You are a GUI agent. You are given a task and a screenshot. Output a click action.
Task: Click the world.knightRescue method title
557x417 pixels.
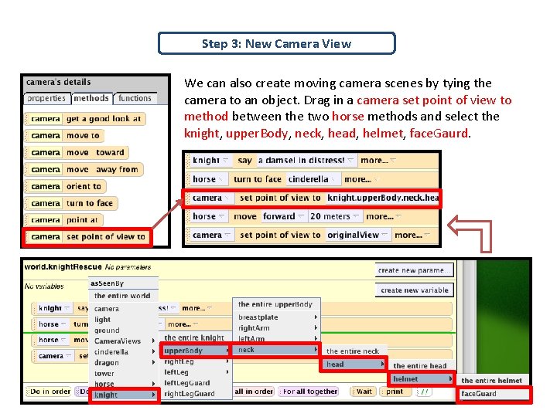(63, 267)
